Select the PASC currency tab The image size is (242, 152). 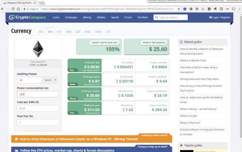[x=88, y=32]
